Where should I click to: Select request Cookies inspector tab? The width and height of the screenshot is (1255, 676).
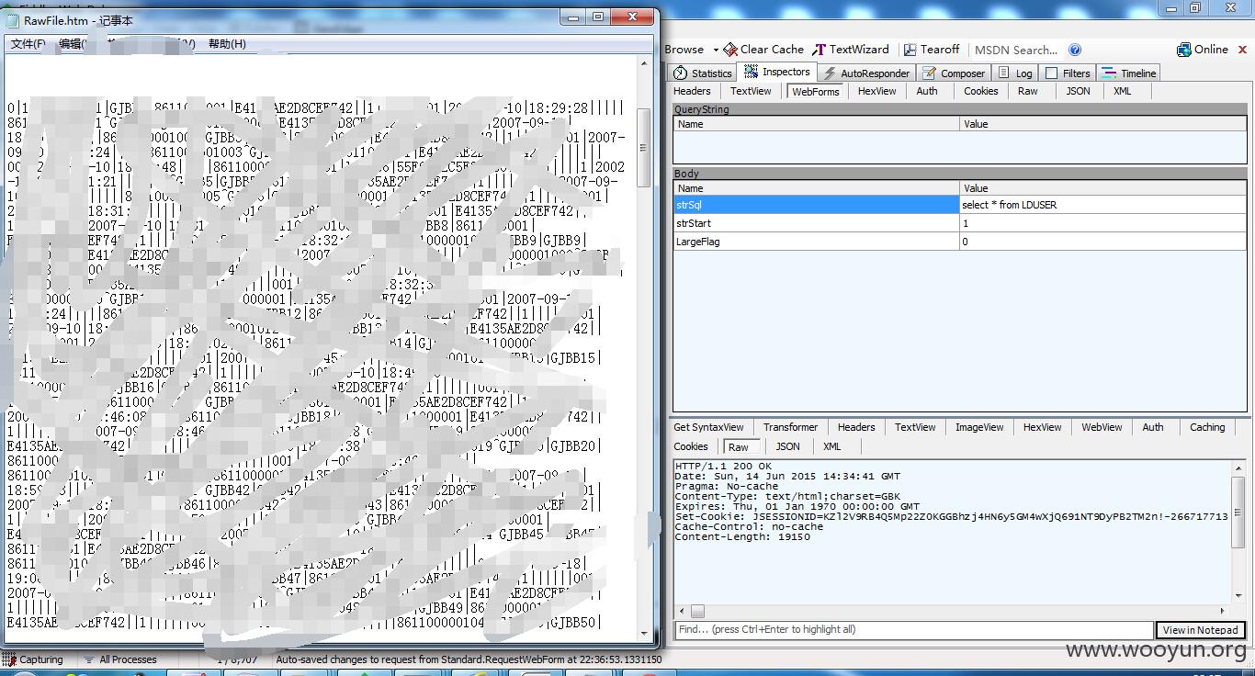pyautogui.click(x=980, y=91)
